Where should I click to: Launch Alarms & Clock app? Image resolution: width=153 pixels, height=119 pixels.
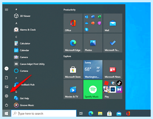25,30
